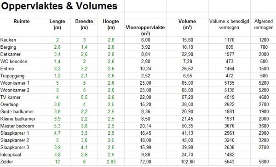Click the Woonkamer 1 row label

pyautogui.click(x=15, y=83)
